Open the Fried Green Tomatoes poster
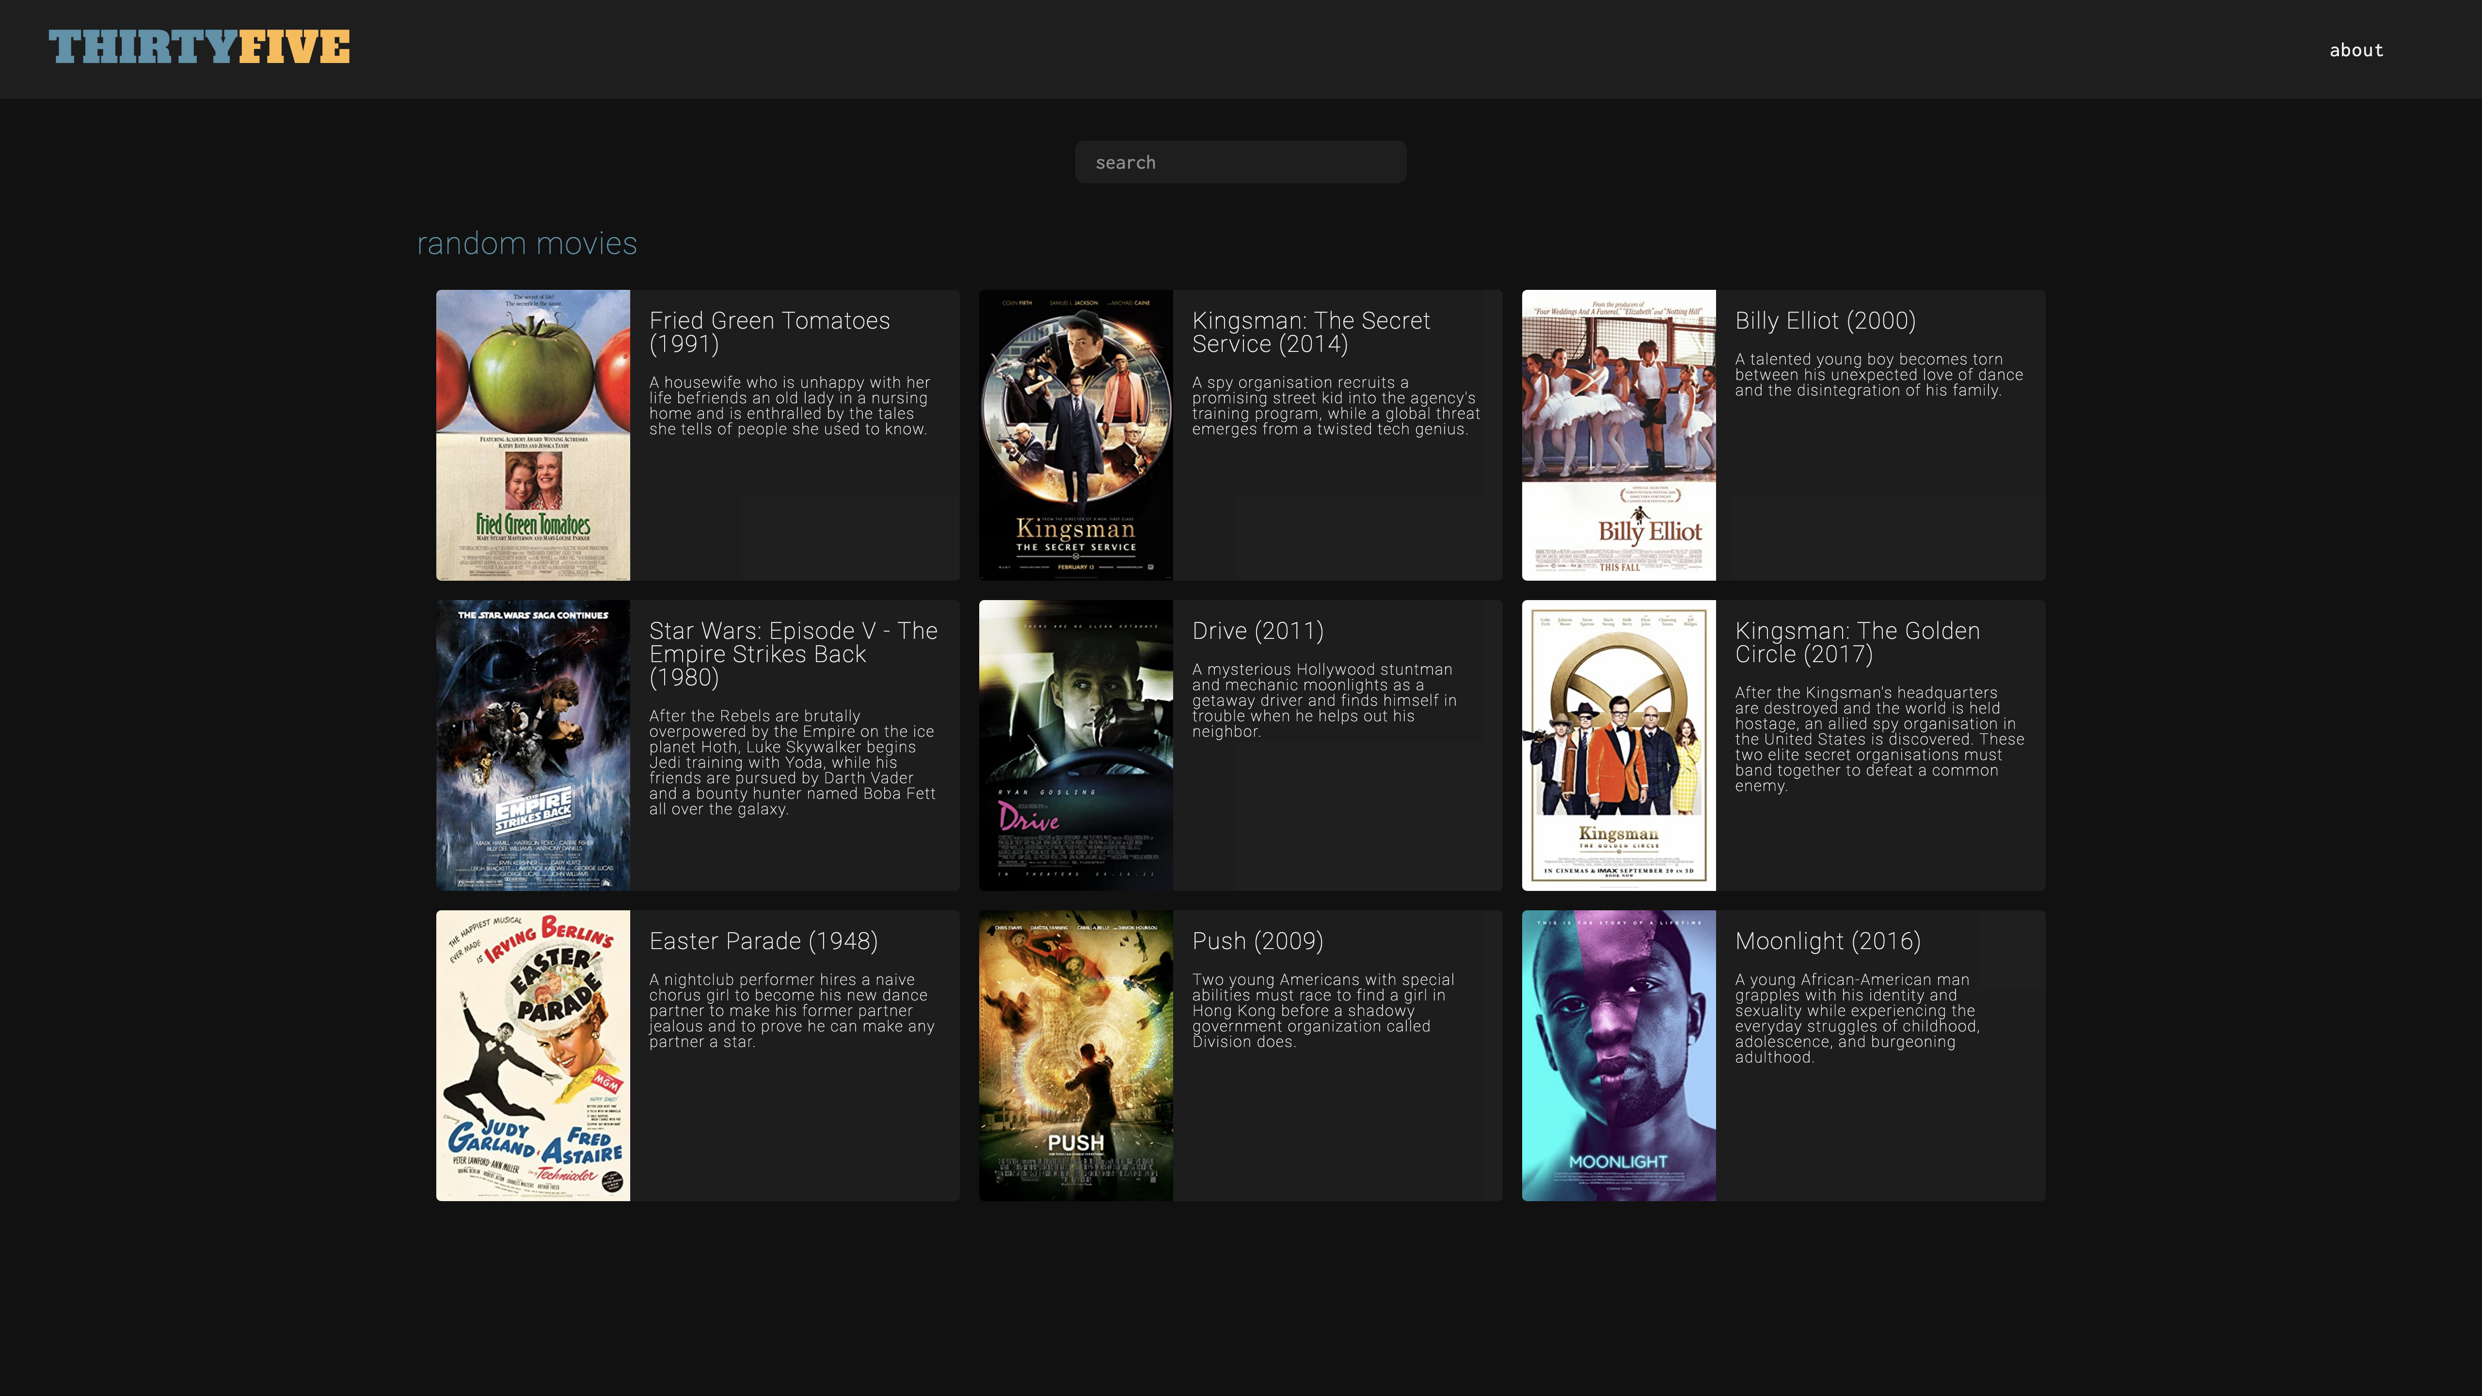The height and width of the screenshot is (1396, 2482). 533,434
